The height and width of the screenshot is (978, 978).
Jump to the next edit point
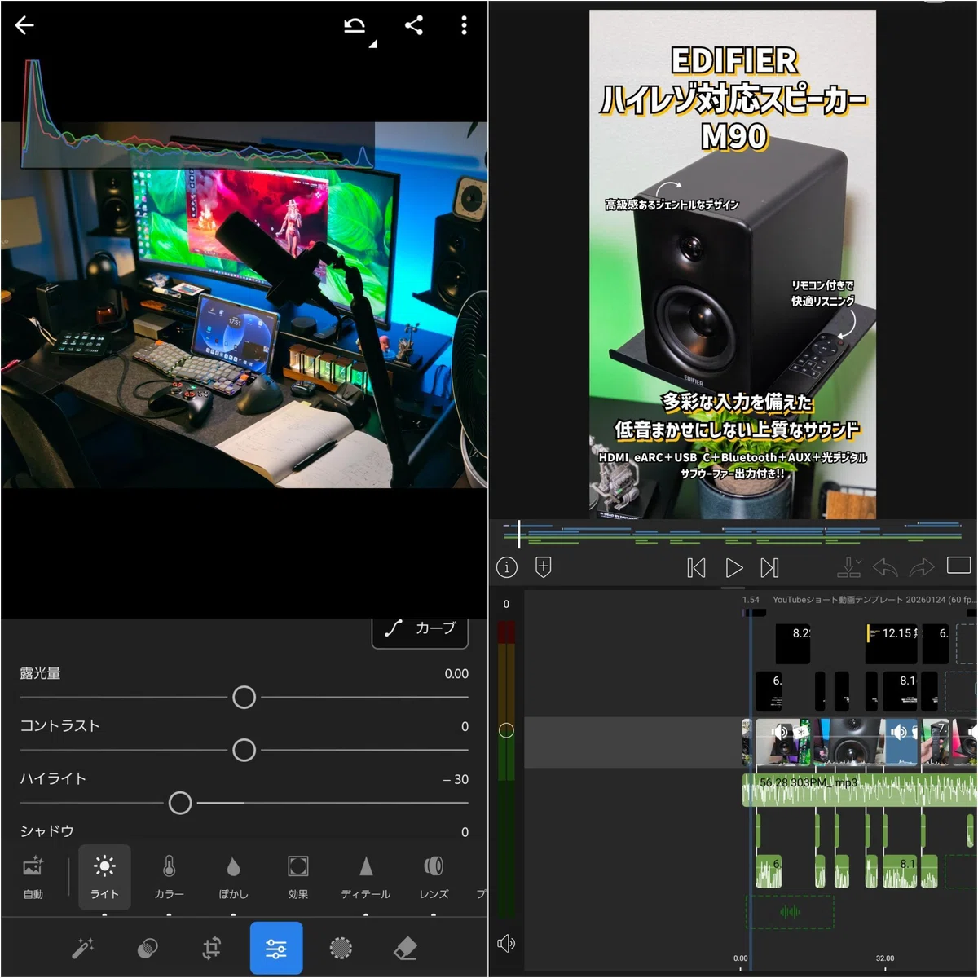769,567
